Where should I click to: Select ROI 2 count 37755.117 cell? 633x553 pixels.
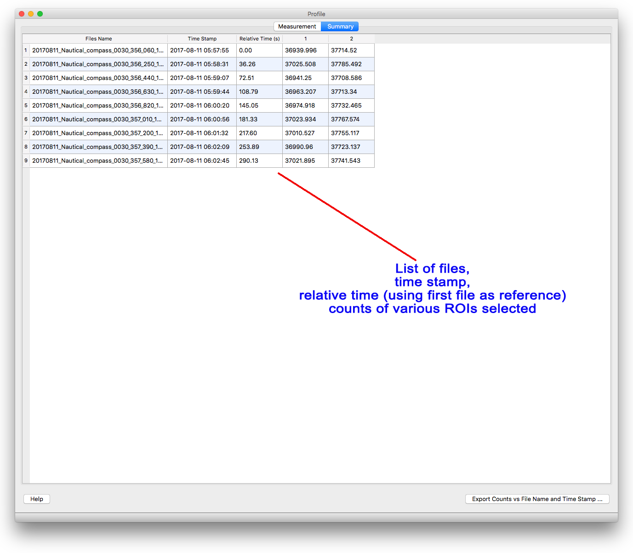[351, 133]
